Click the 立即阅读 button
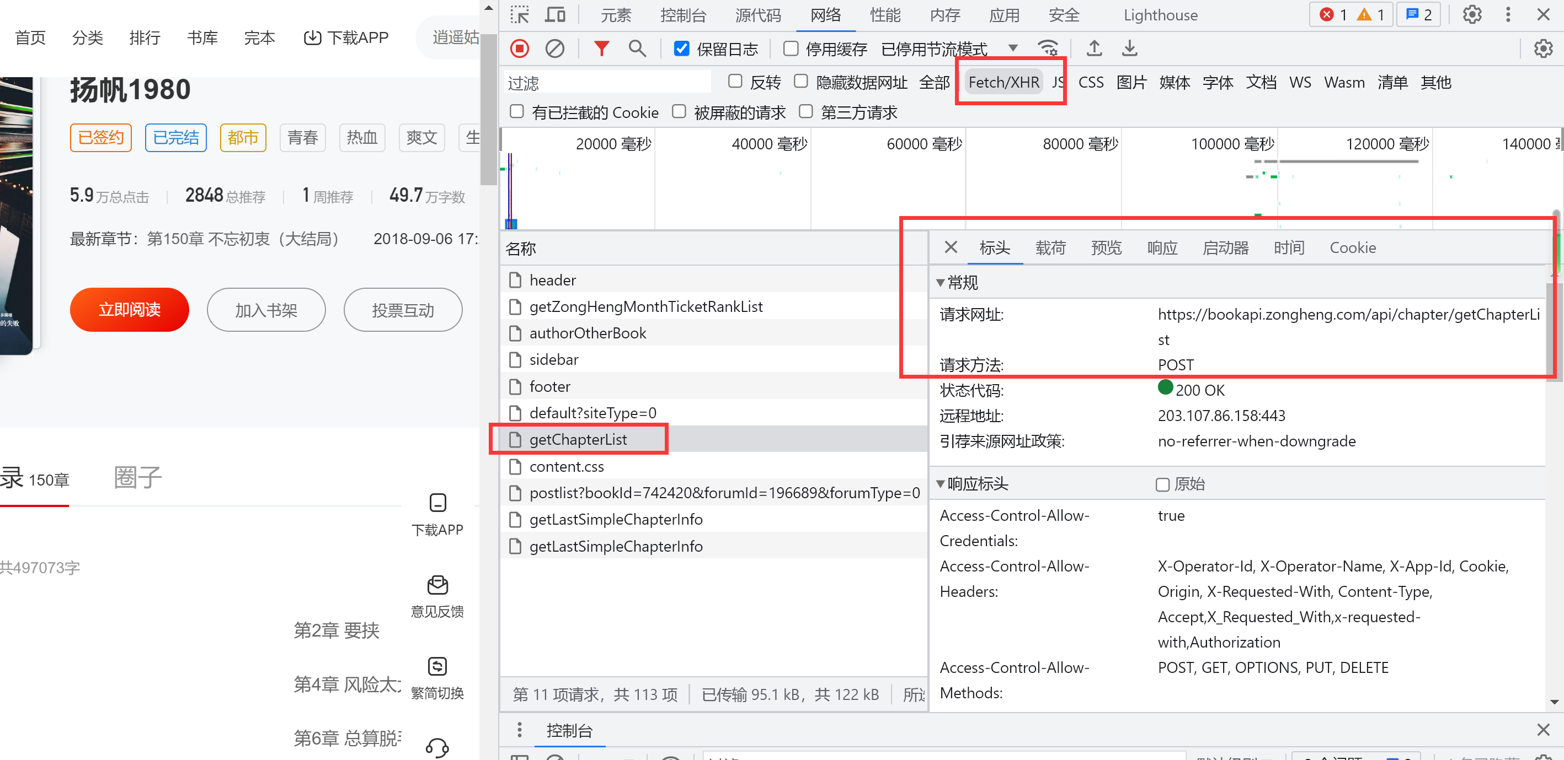This screenshot has width=1564, height=760. click(x=129, y=310)
